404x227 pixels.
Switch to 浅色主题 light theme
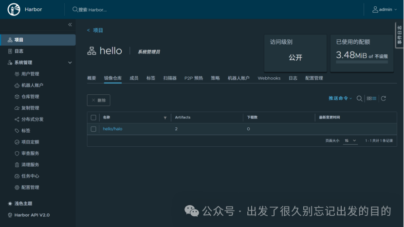coord(23,204)
